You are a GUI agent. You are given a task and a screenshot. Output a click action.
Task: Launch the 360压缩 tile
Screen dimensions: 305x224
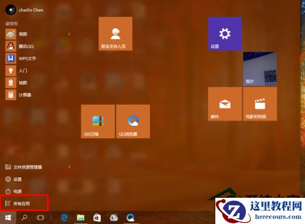[x=98, y=122]
